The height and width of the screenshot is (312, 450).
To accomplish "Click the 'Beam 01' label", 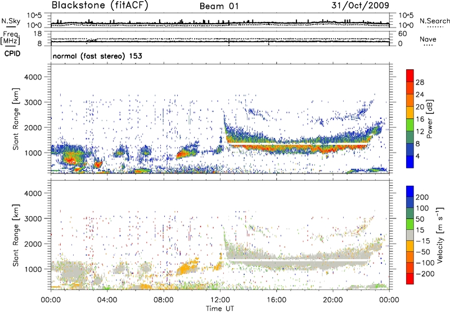I will tap(219, 6).
